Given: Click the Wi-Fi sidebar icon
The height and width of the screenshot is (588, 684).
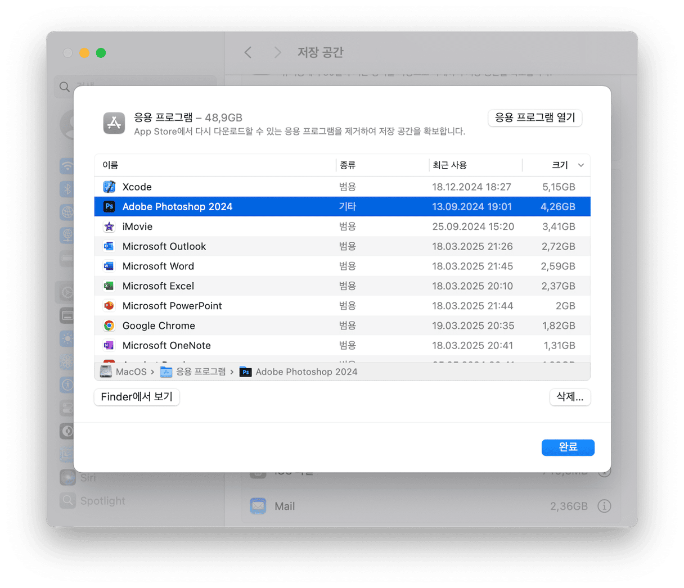Looking at the screenshot, I should click(x=67, y=166).
